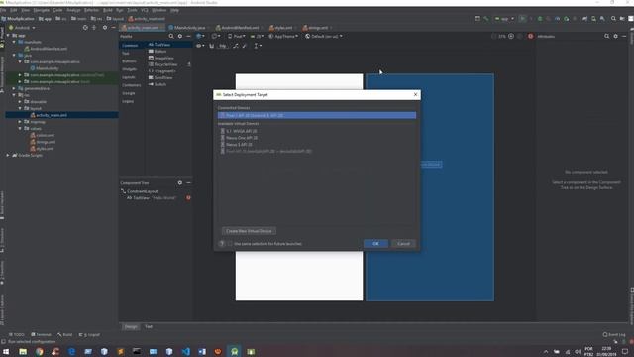634x357 pixels.
Task: Open the Help menu
Action: 174,10
